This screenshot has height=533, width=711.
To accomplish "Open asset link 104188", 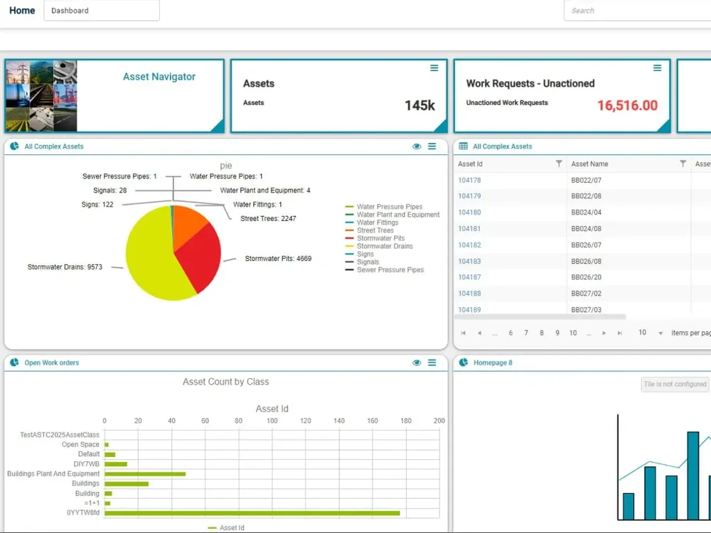I will coord(469,294).
